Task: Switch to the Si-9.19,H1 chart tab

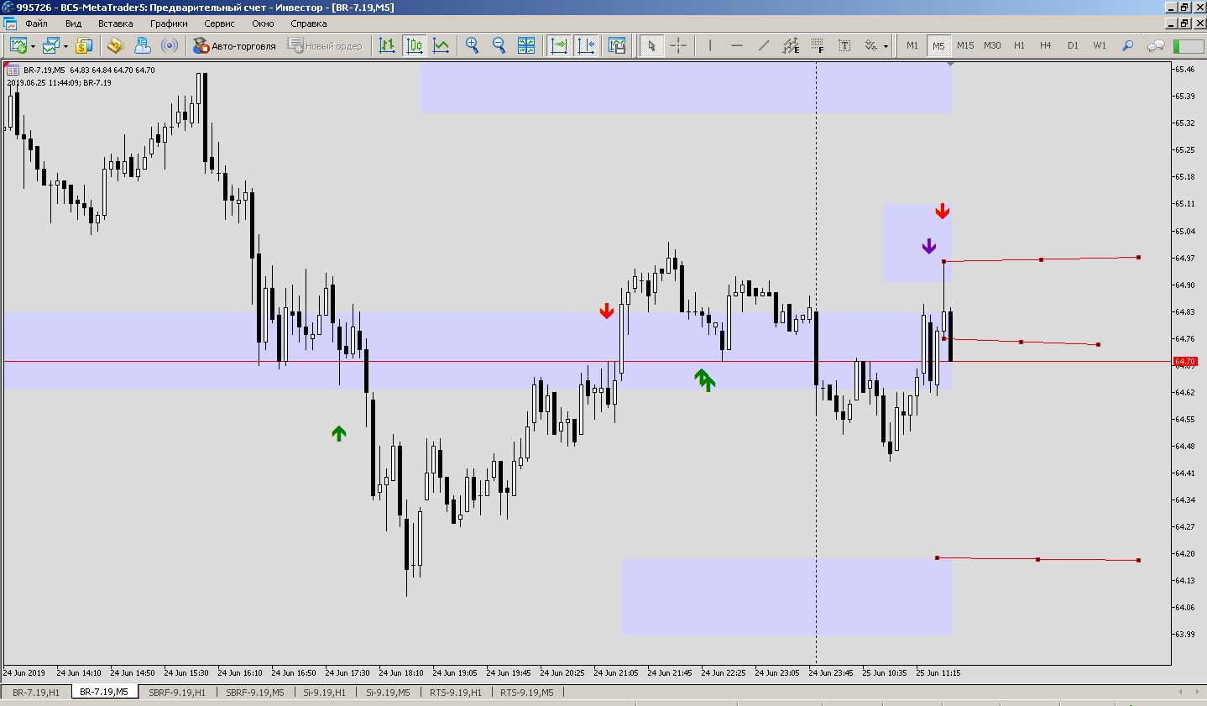Action: click(324, 693)
